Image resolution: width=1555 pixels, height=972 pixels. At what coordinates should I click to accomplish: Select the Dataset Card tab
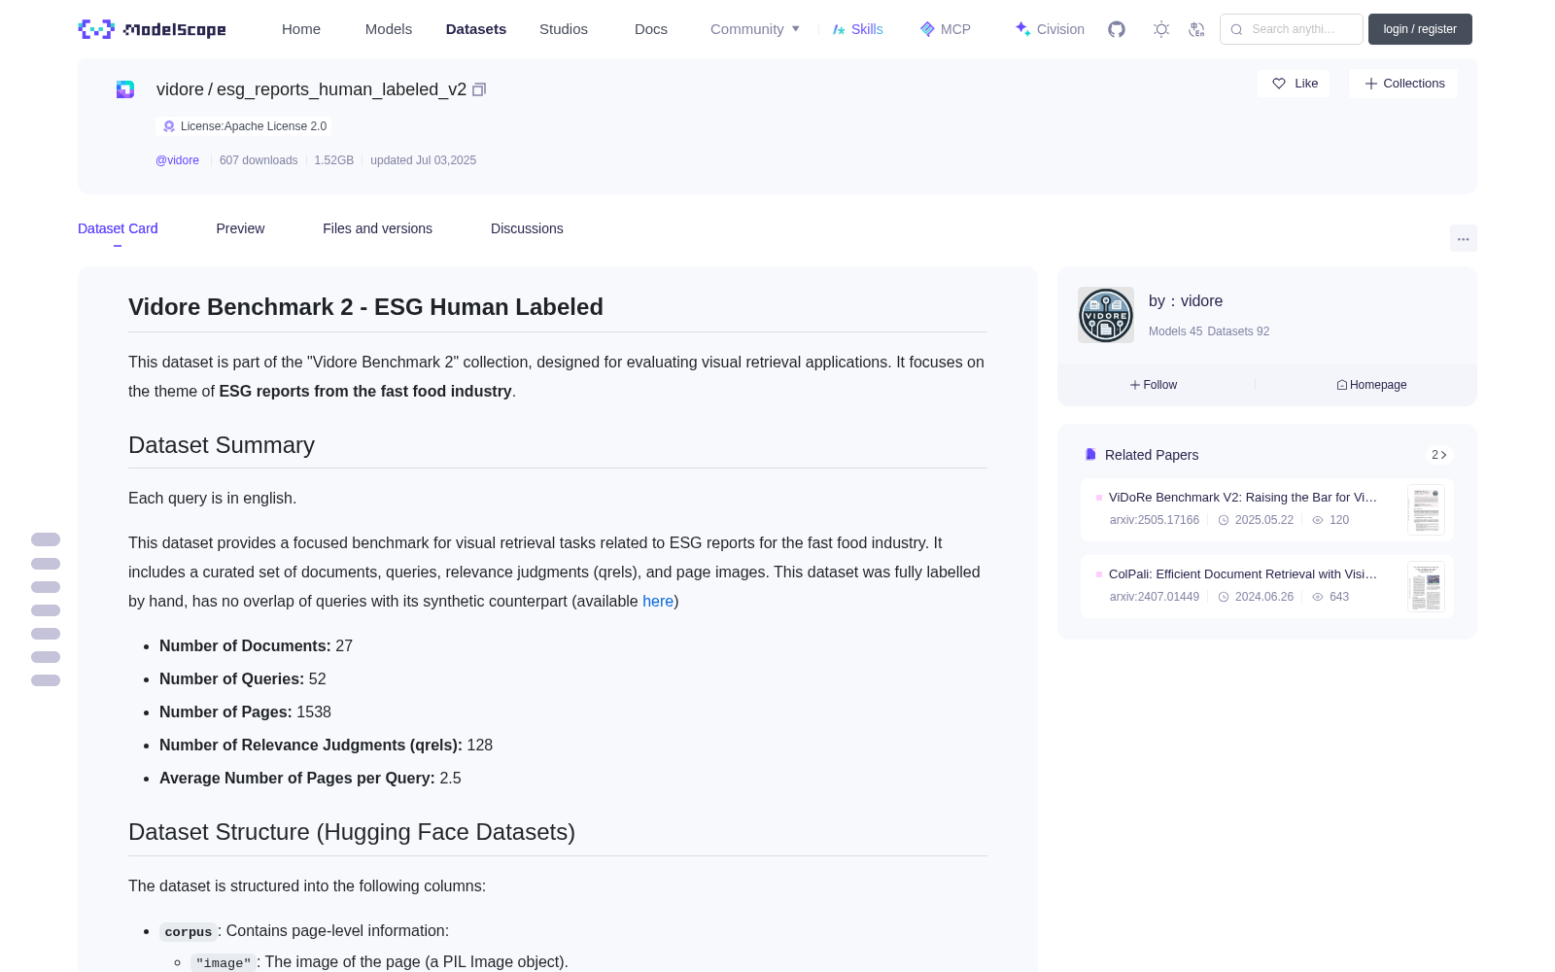click(118, 228)
